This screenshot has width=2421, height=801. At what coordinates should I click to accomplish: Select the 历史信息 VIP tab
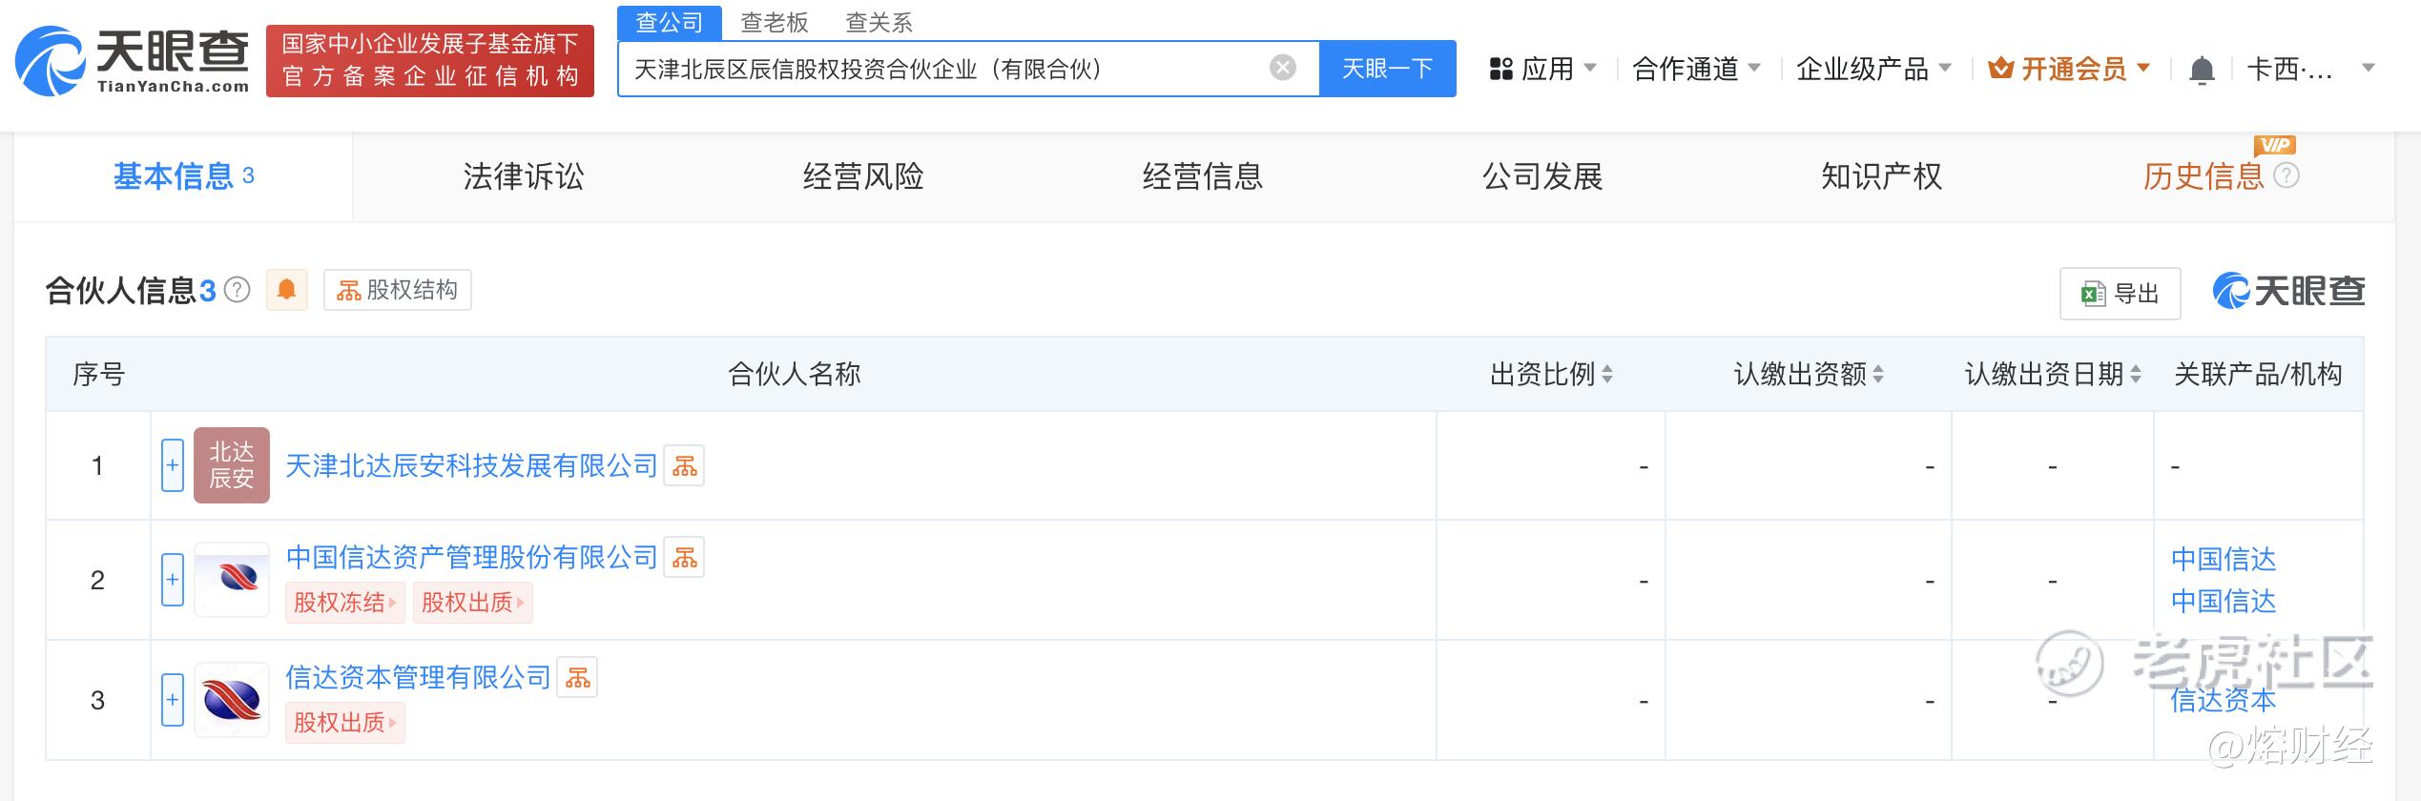pyautogui.click(x=2204, y=176)
